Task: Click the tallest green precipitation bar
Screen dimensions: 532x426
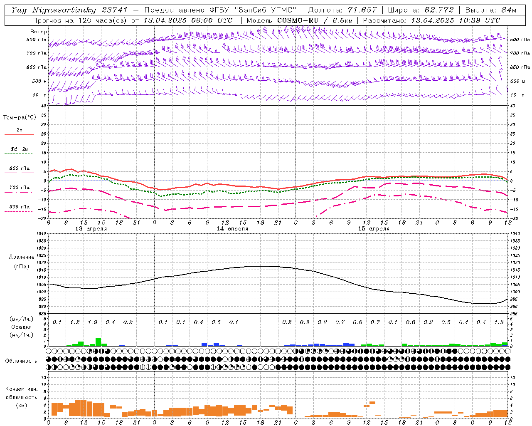Action: pos(99,342)
